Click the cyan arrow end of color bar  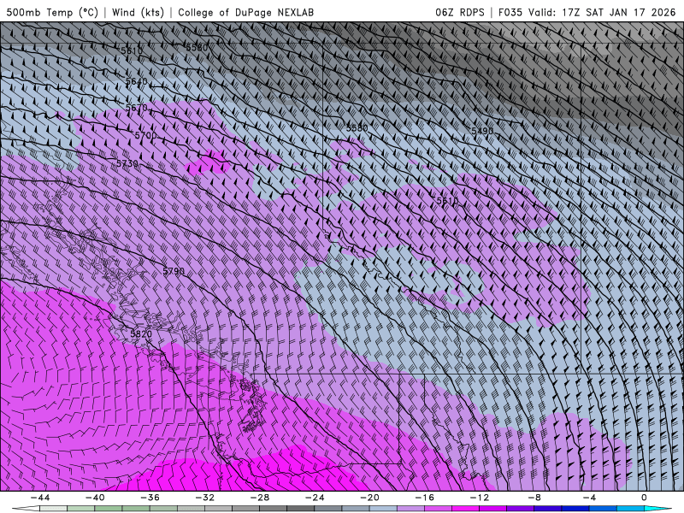657,509
